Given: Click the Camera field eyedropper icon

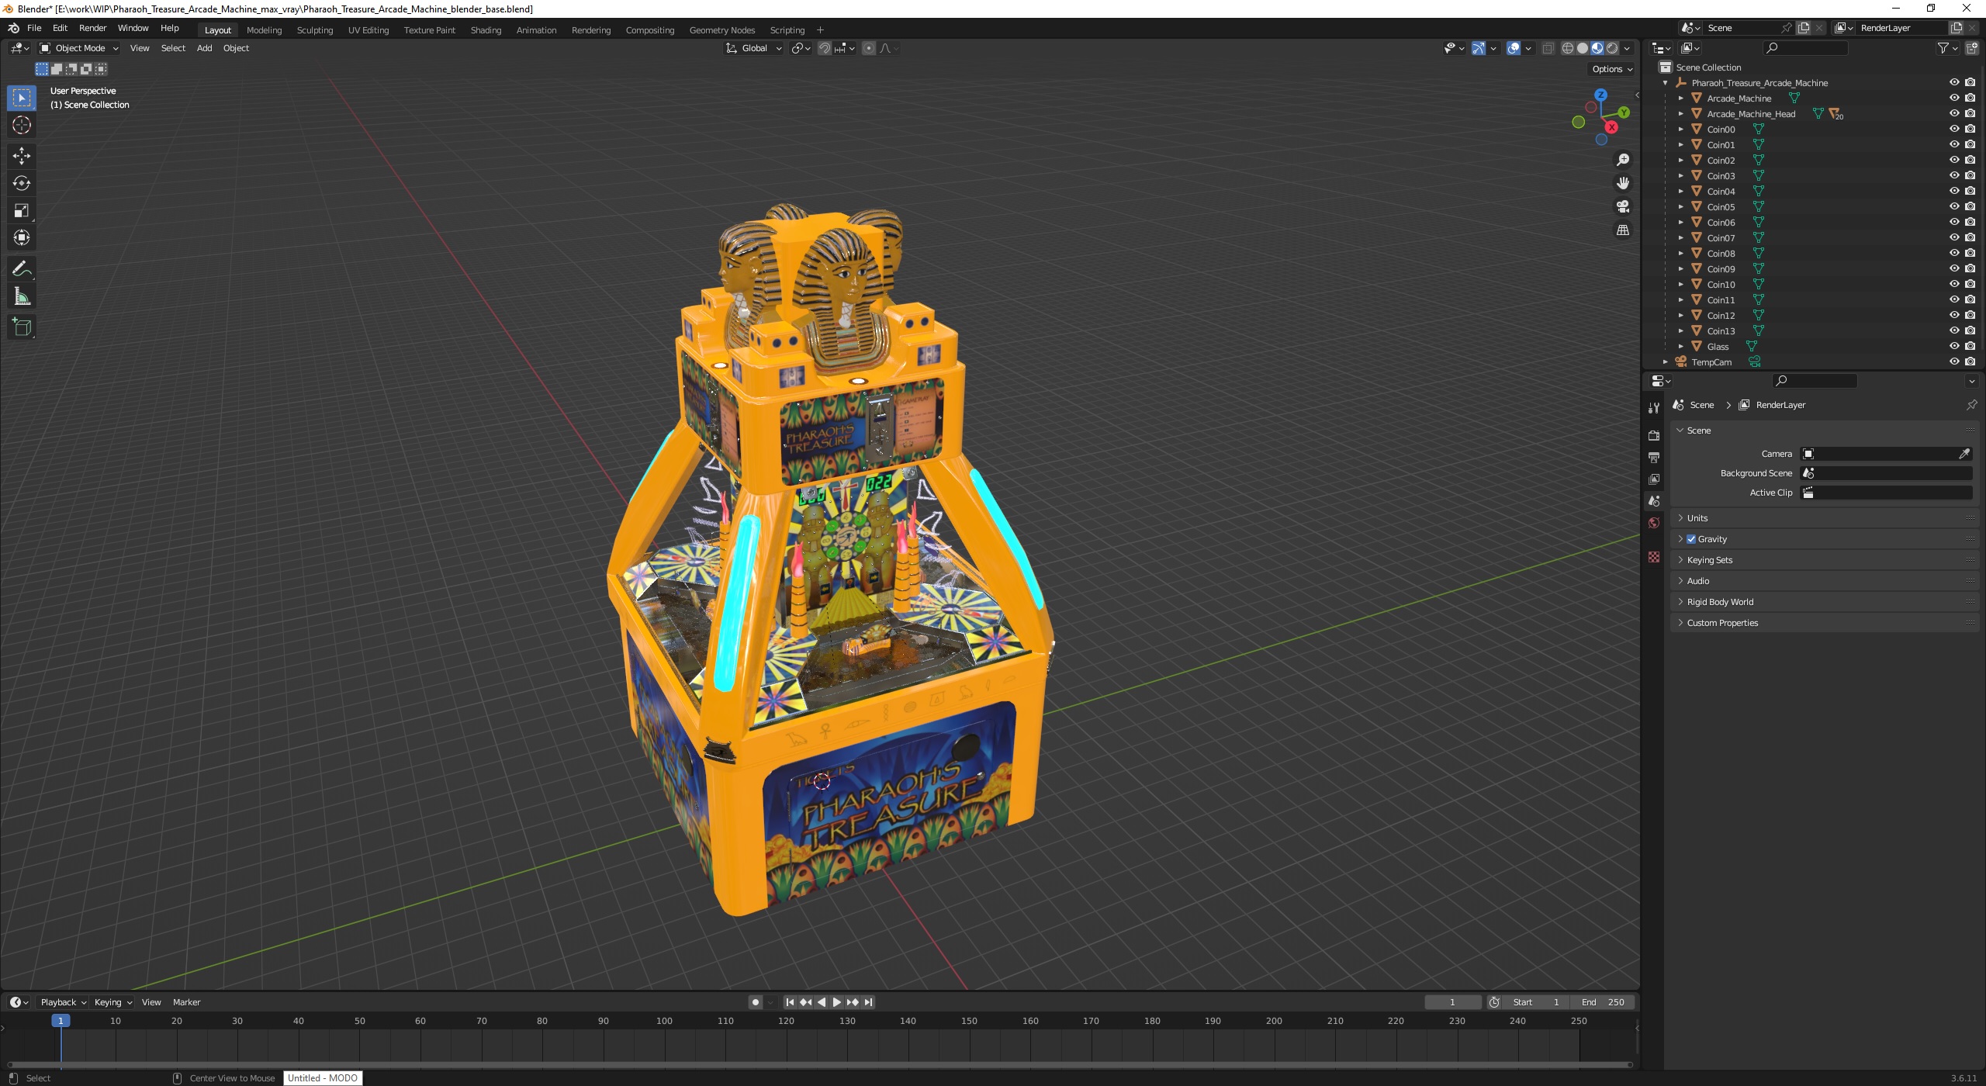Looking at the screenshot, I should click(x=1964, y=454).
